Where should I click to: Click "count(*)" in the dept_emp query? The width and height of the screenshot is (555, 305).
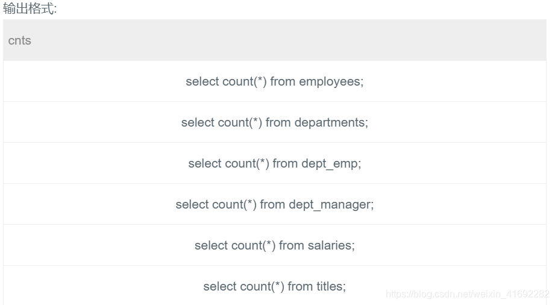coord(246,163)
